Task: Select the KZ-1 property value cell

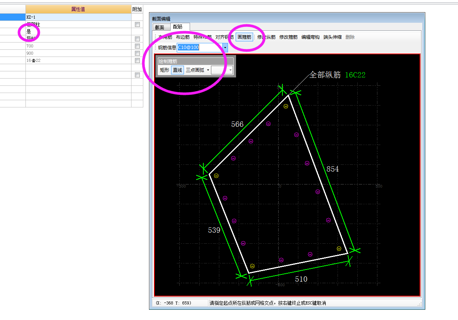Action: pos(78,17)
